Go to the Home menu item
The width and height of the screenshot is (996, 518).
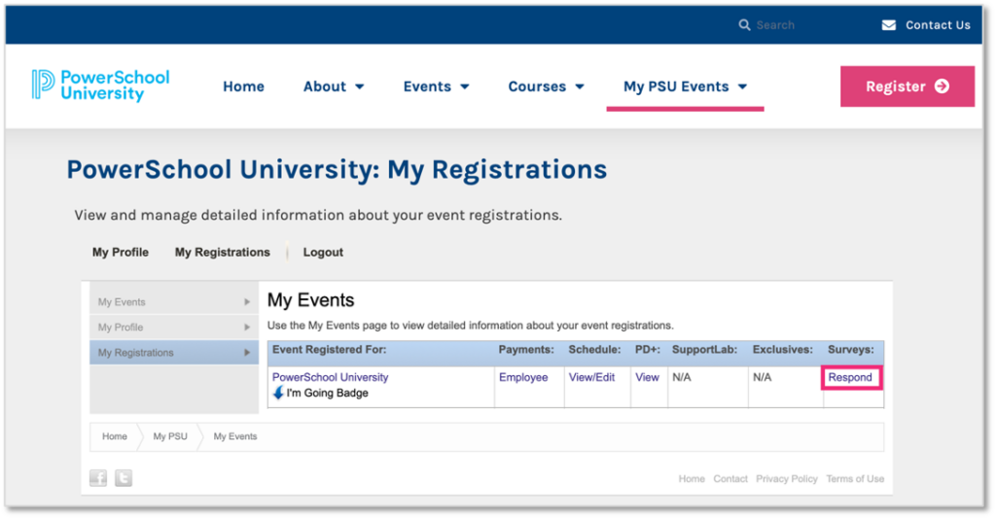pos(243,86)
